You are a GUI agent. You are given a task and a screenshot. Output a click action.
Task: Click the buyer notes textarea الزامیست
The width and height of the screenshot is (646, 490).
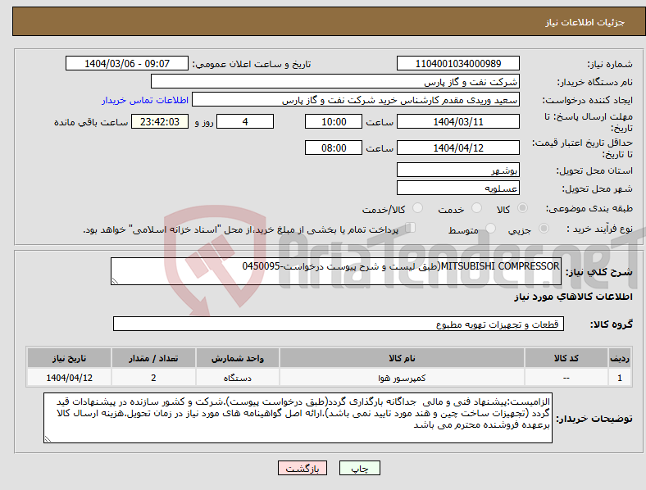coord(298,418)
